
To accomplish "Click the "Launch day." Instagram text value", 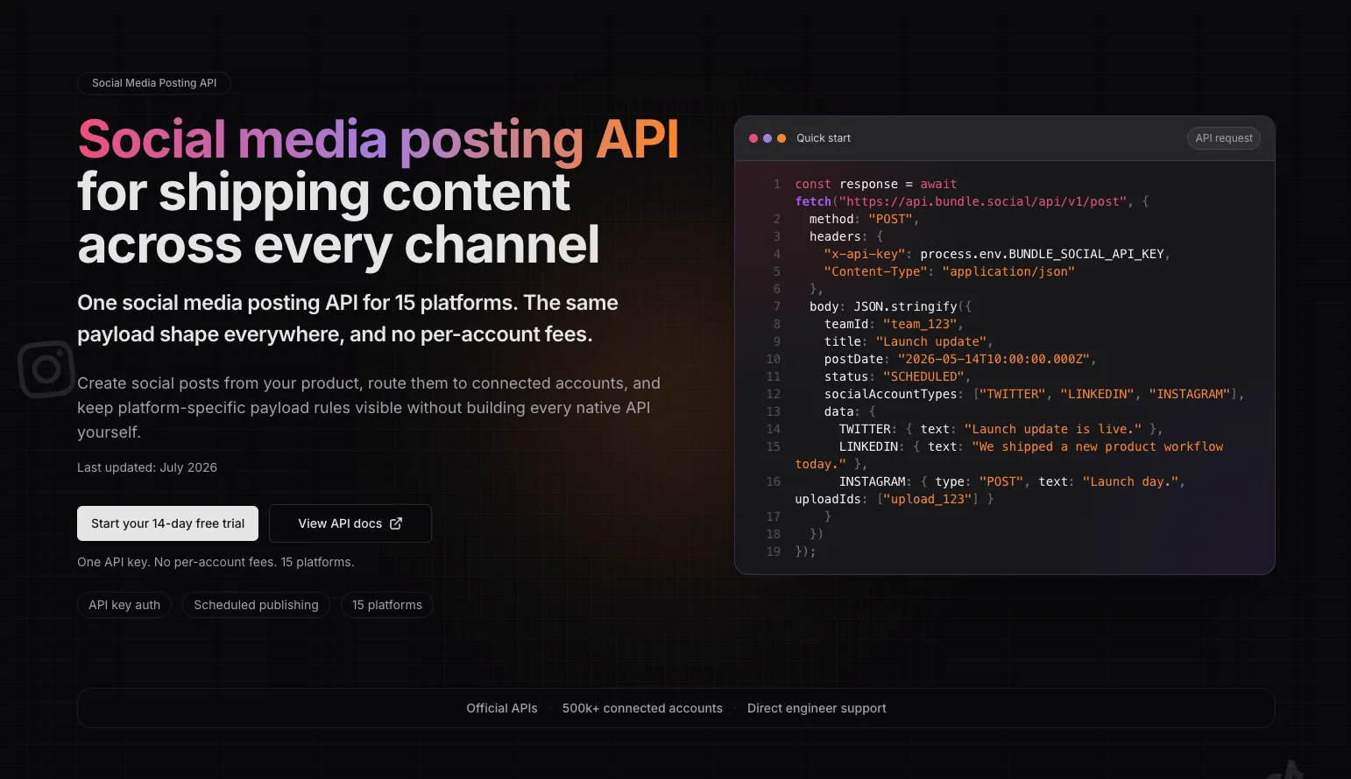I will click(x=1130, y=481).
